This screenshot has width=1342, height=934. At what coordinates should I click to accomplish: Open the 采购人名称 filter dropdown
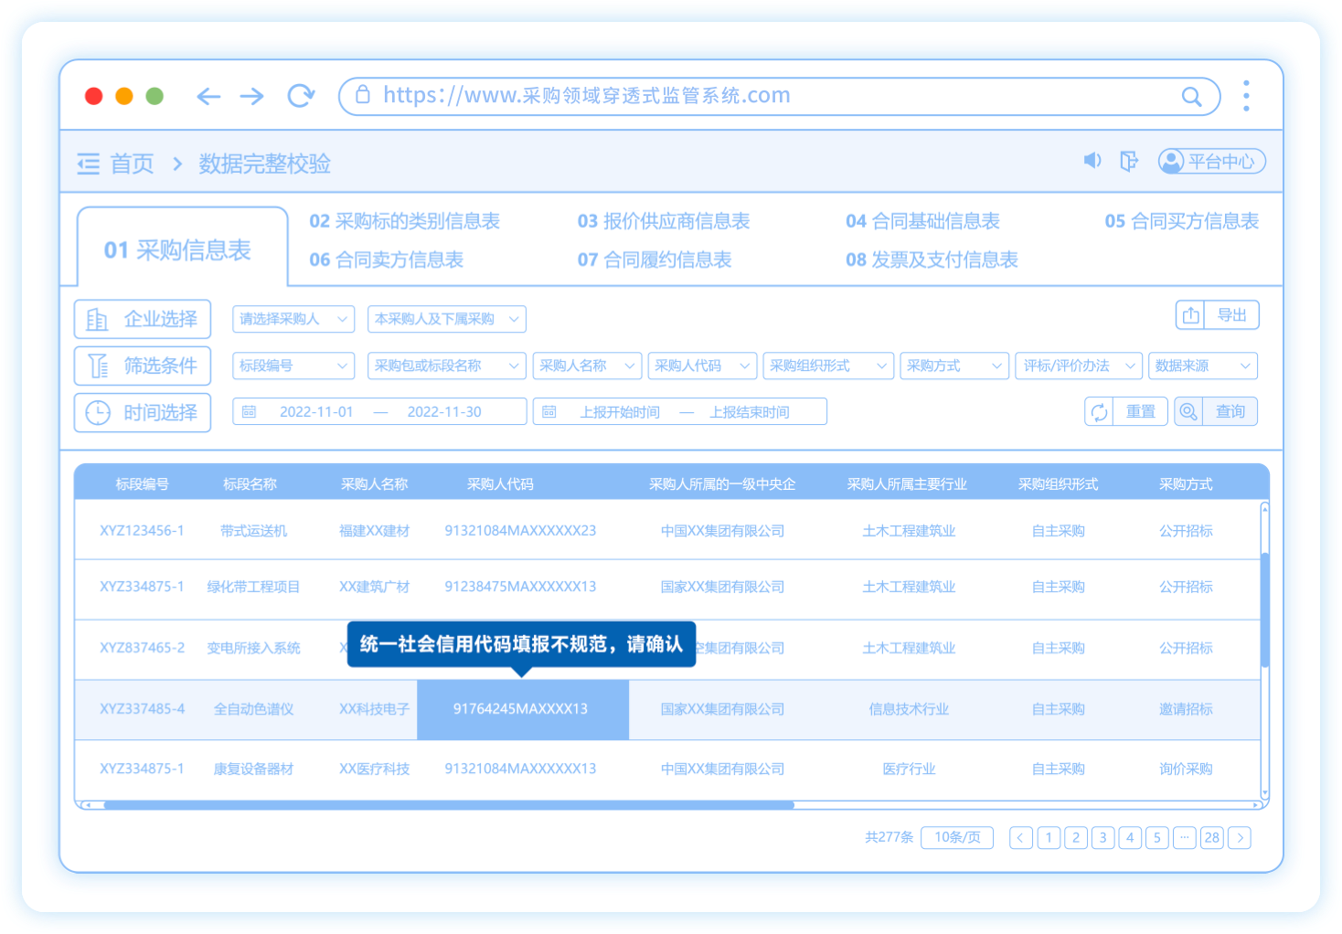587,366
